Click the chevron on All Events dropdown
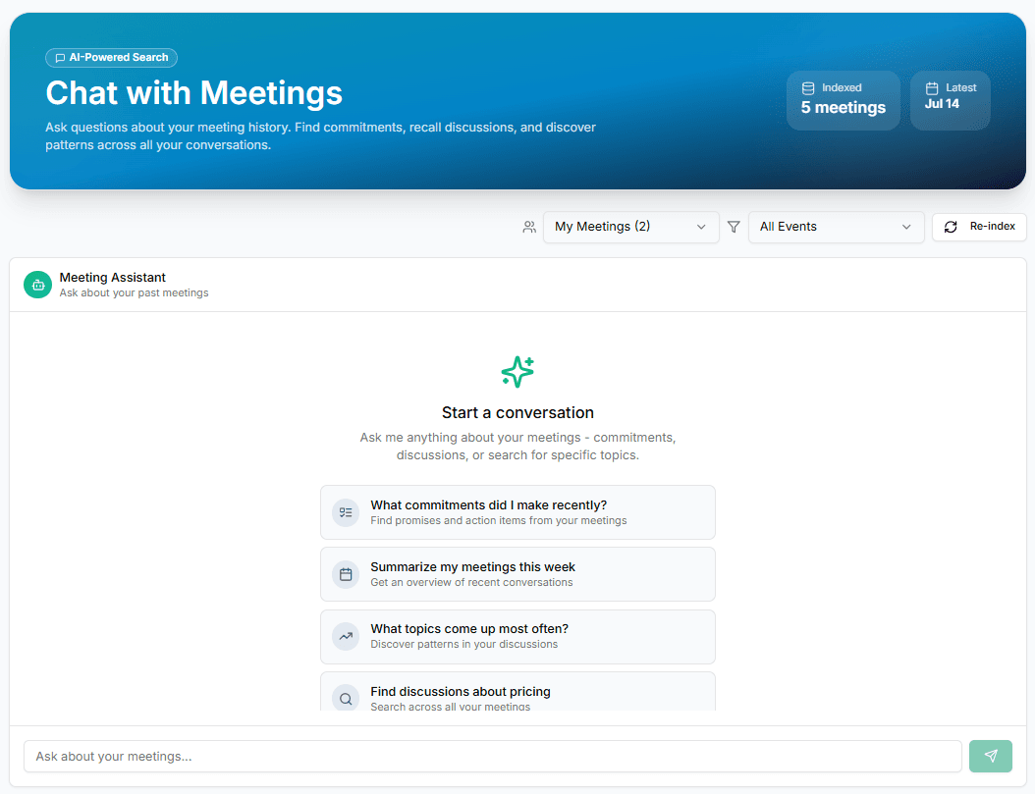Viewport: 1035px width, 794px height. pos(906,227)
